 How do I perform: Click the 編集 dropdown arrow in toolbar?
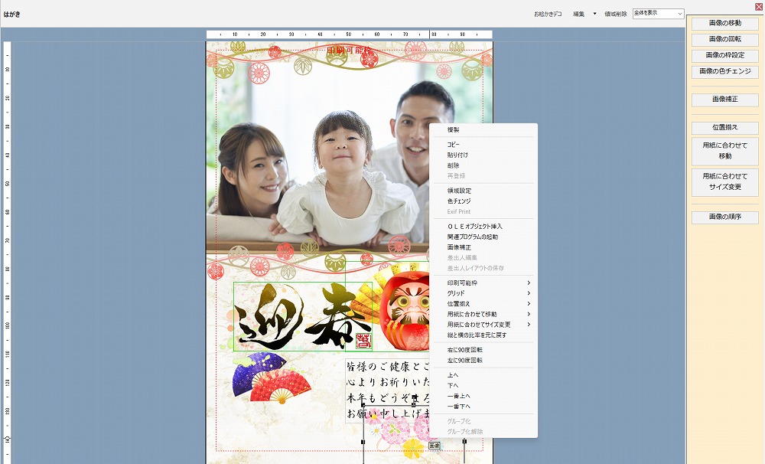pyautogui.click(x=594, y=14)
